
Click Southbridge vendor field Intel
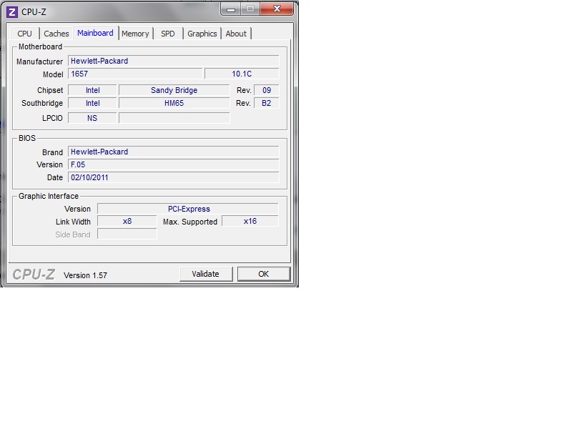point(93,103)
